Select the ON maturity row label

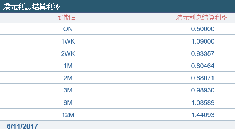pyautogui.click(x=68, y=29)
